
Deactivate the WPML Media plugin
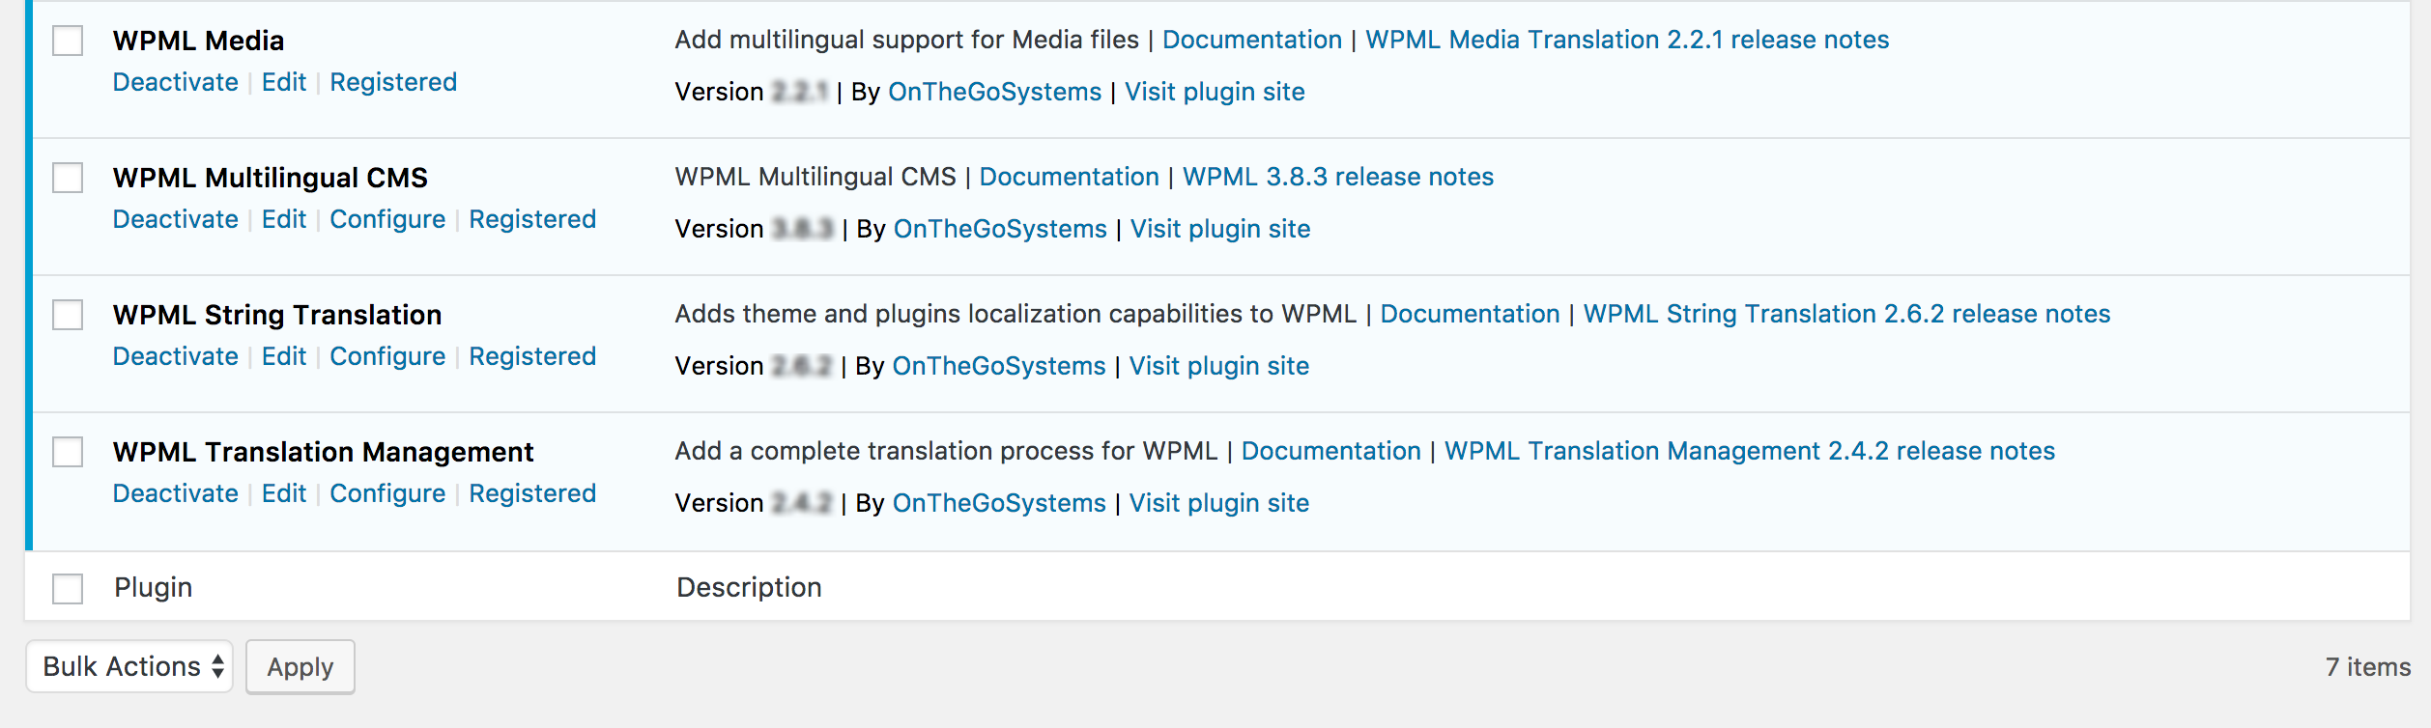(x=176, y=82)
